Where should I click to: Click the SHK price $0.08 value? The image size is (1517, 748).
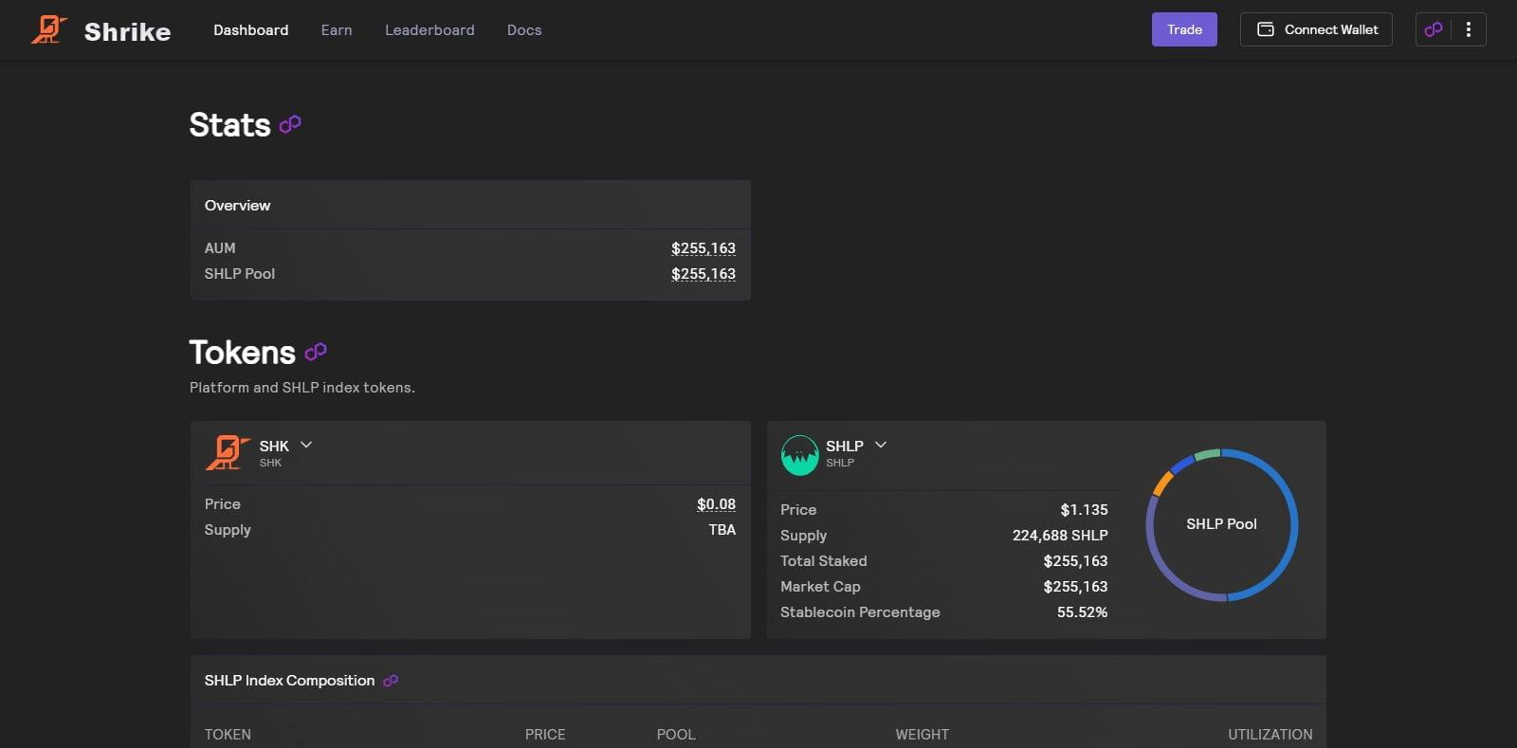[716, 504]
